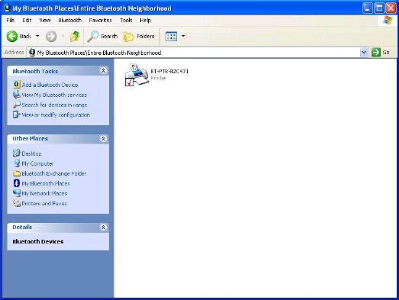Close the Bluetooth Neighborhood window
The height and width of the screenshot is (300, 399).
[391, 8]
